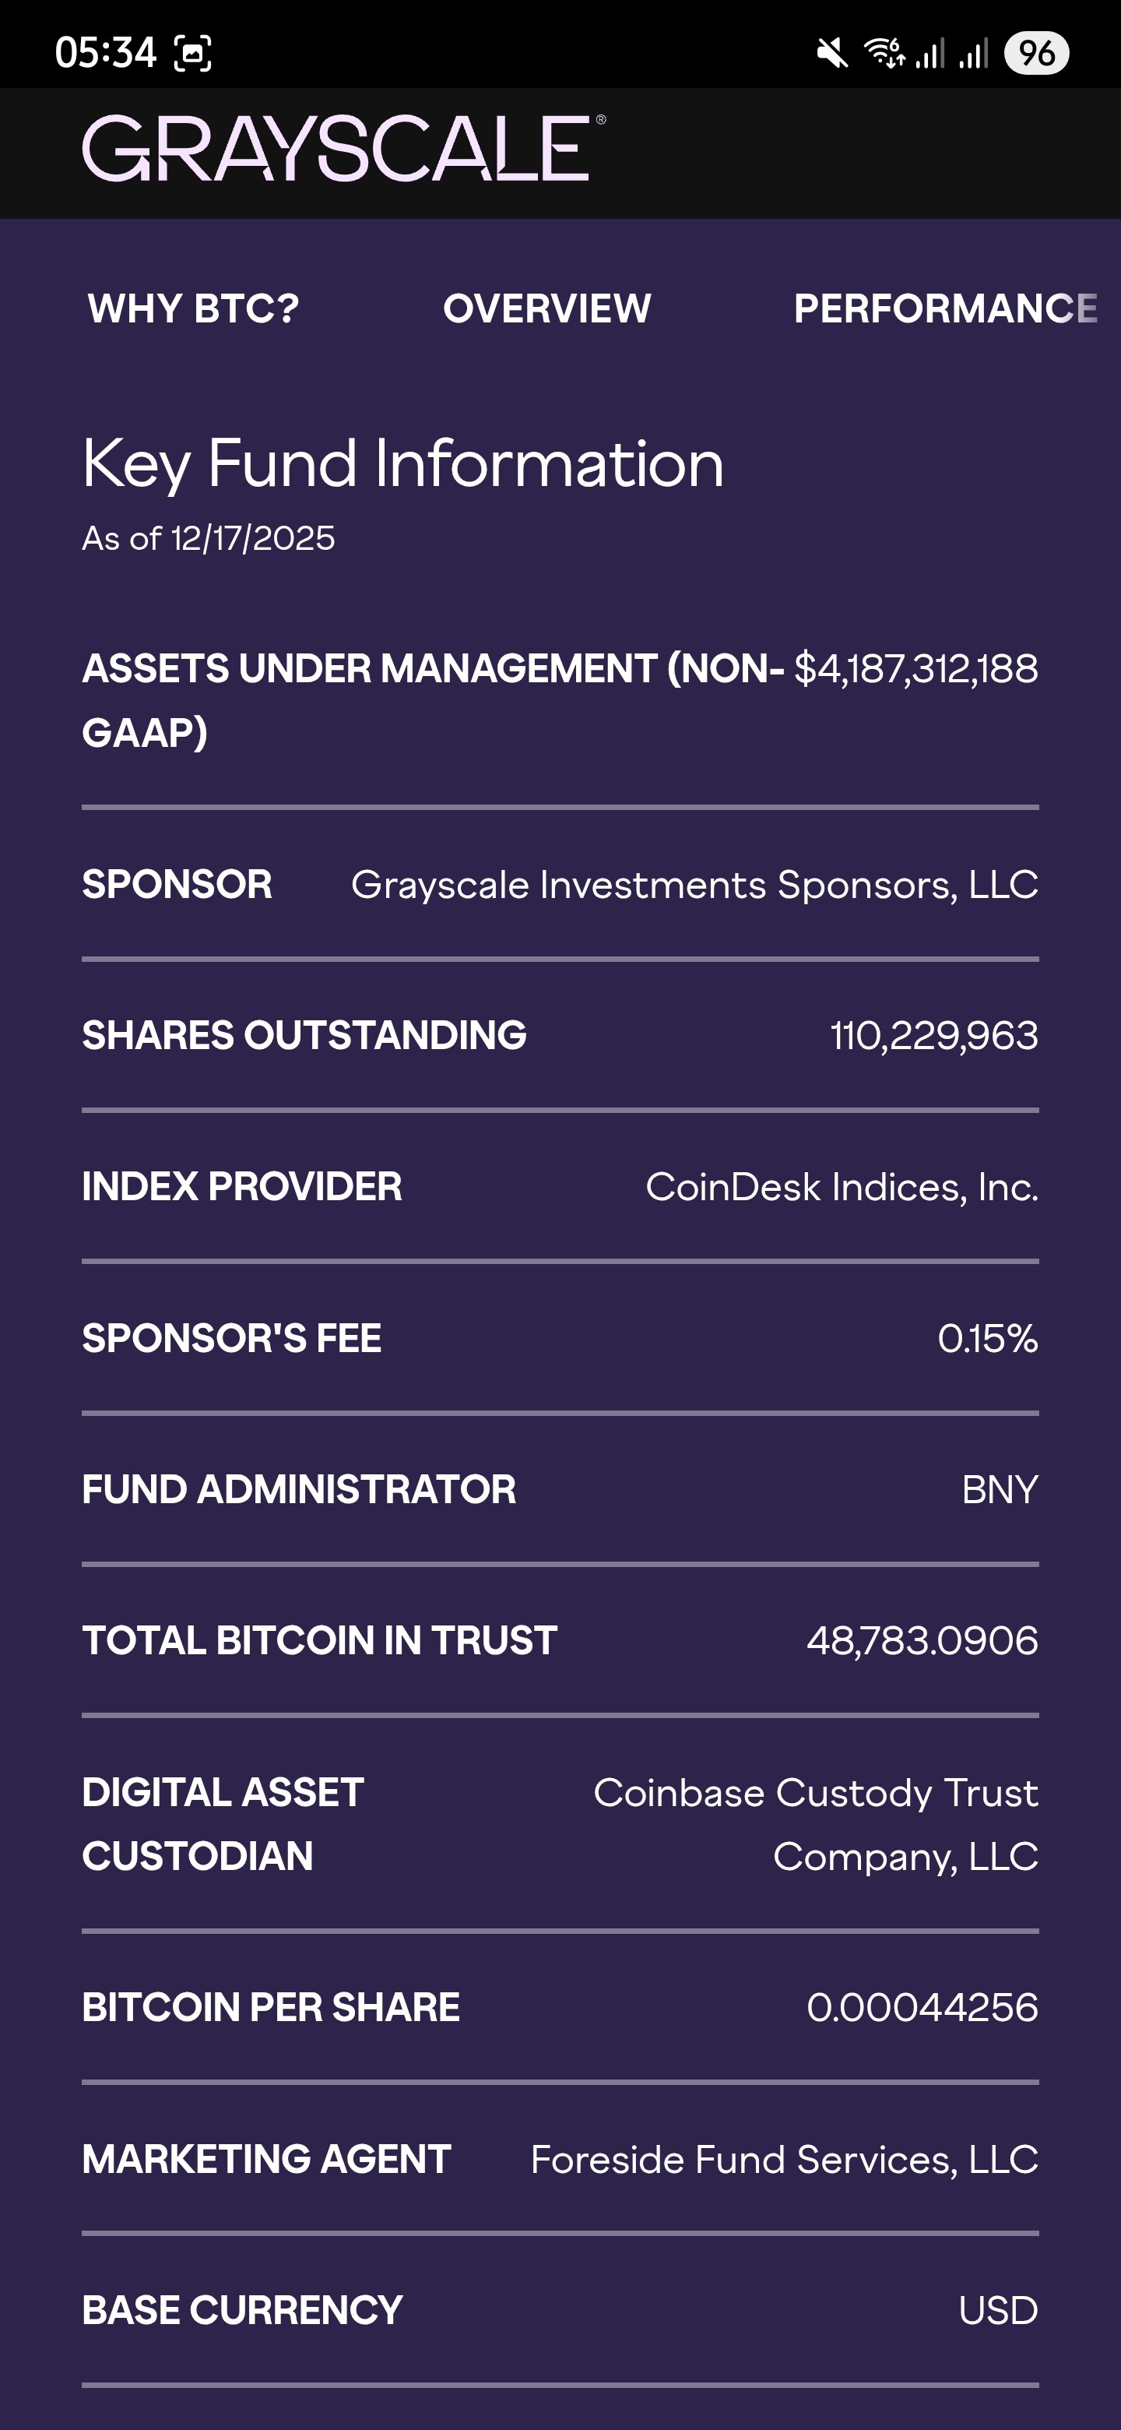This screenshot has width=1121, height=2430.
Task: Tap Coinbase Custody Trust Company, LLC
Action: tap(816, 1823)
